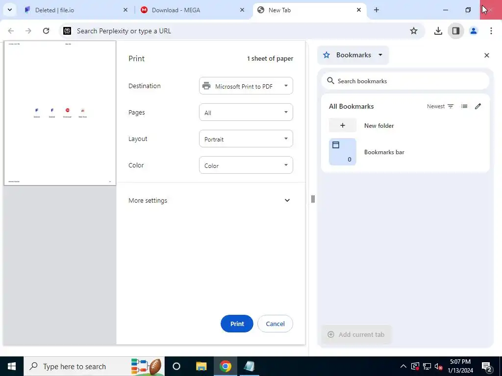Create a New folder in bookmarks

pyautogui.click(x=405, y=125)
